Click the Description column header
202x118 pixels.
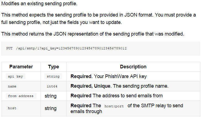coord(133,67)
